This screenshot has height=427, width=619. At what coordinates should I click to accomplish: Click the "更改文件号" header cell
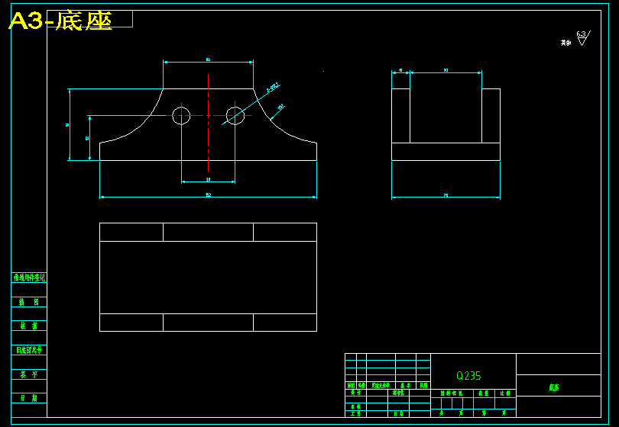pyautogui.click(x=381, y=386)
